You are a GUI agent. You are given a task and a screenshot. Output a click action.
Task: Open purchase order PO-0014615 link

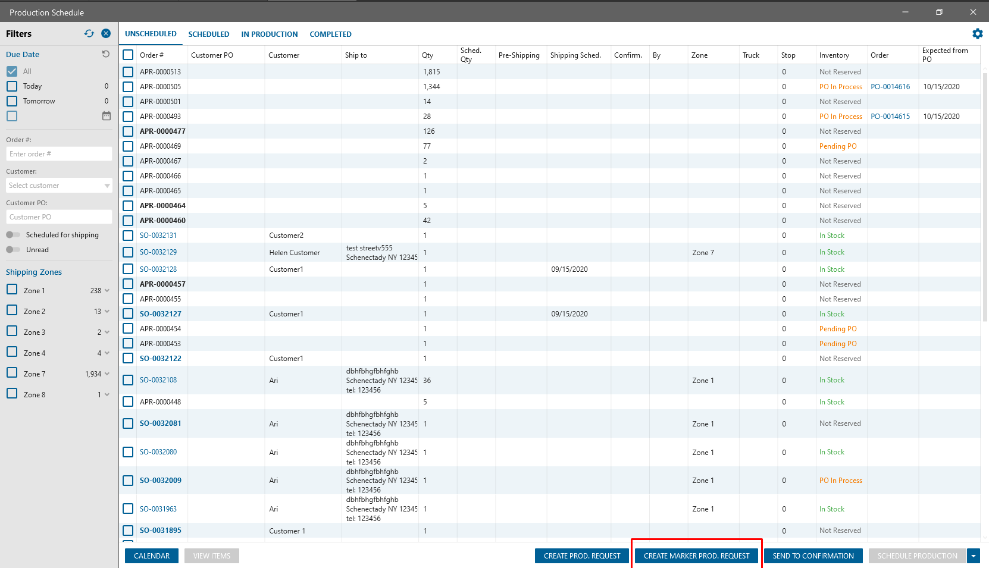click(x=890, y=117)
